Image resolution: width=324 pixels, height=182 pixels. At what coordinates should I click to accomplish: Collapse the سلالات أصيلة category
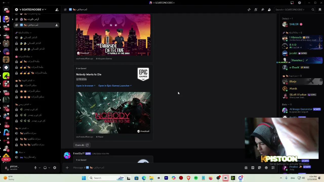[x=24, y=33]
